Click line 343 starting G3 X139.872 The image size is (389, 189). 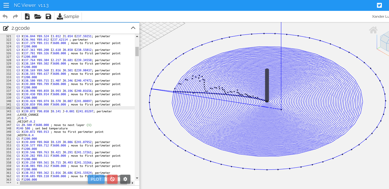click(x=64, y=111)
